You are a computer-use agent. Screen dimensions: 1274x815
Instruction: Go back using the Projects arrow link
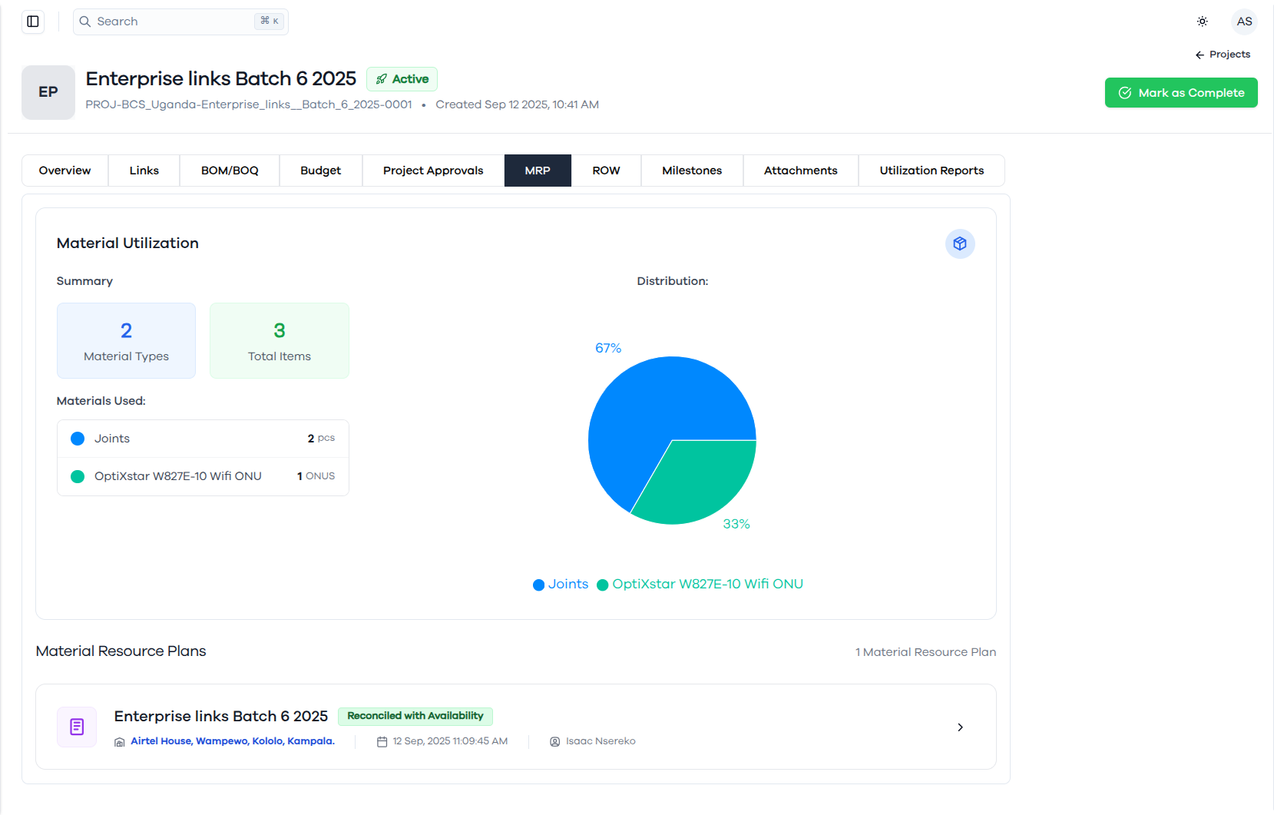tap(1223, 55)
